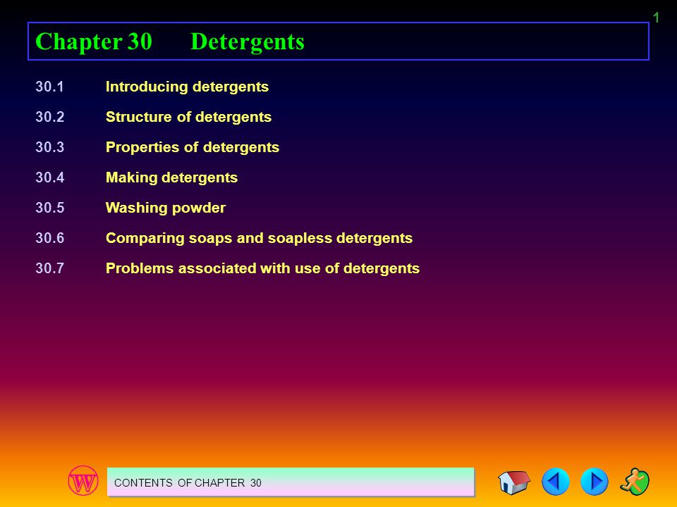Open section Washing powder
This screenshot has height=507, width=677.
click(x=166, y=207)
